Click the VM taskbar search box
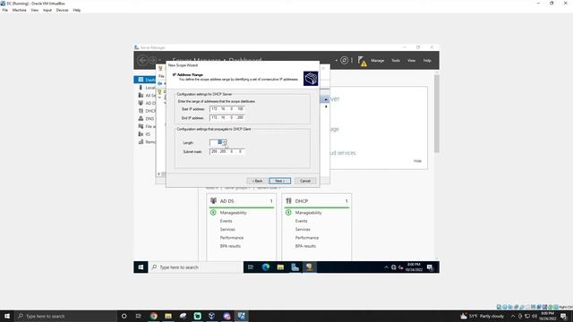 (195, 267)
